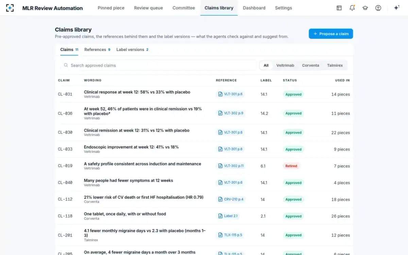Select claim ID CL-112
408x255 pixels.
pos(65,199)
